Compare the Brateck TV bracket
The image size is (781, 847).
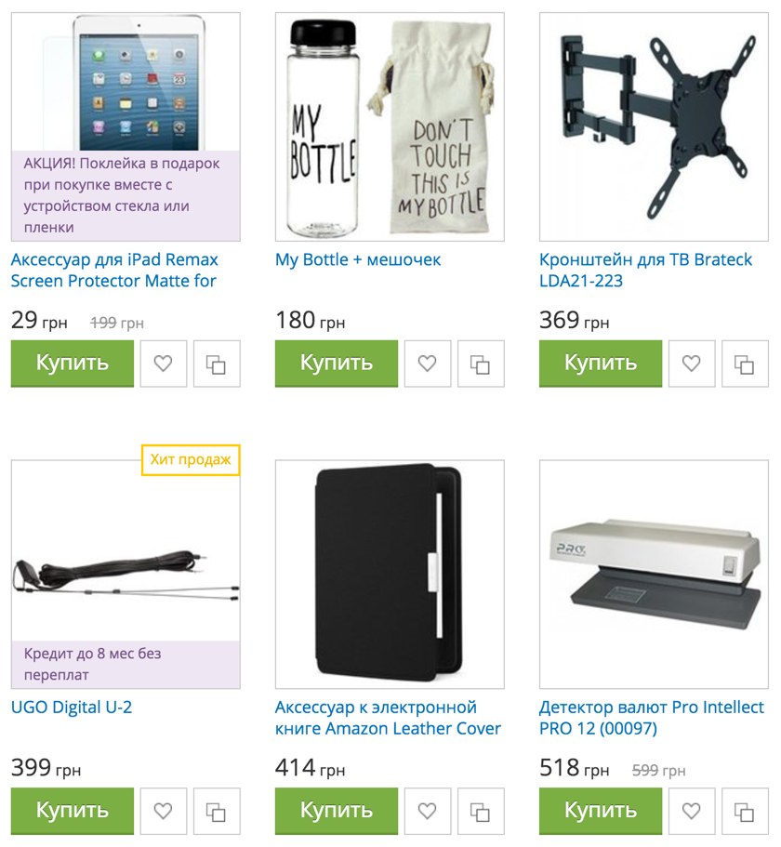pyautogui.click(x=745, y=364)
